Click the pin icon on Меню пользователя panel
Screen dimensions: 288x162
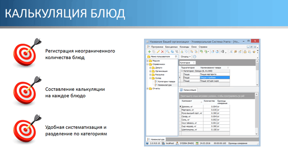point(176,57)
